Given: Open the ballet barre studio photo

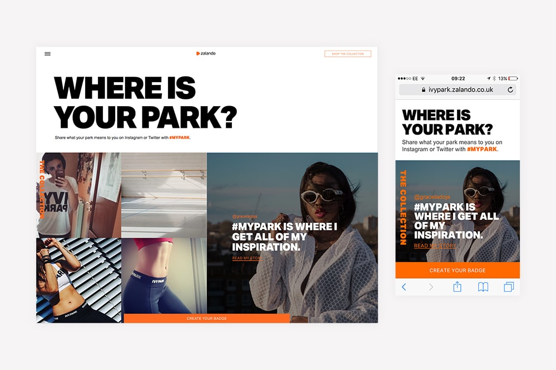Looking at the screenshot, I should 164,196.
